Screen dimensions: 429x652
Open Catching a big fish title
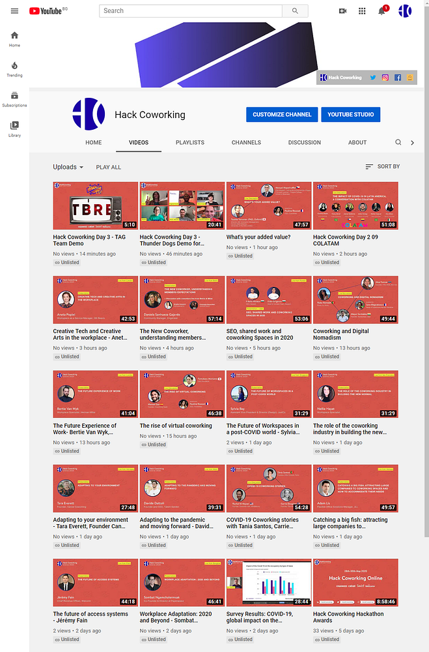[350, 523]
